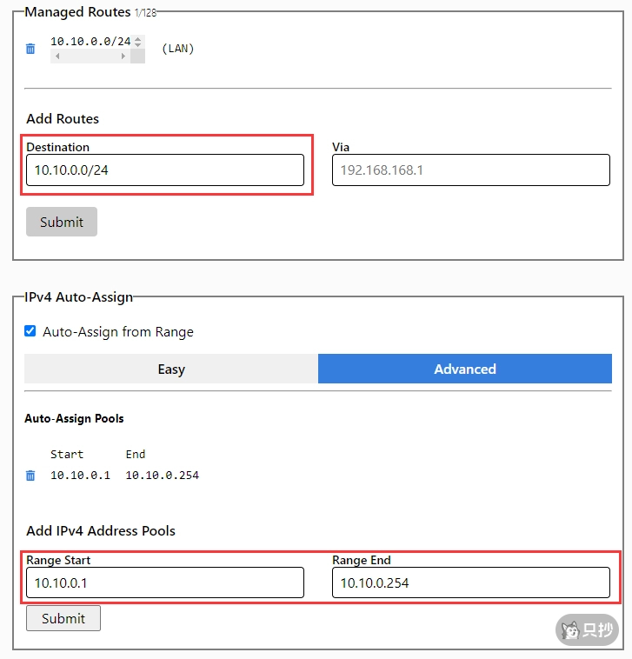The image size is (632, 659).
Task: Click the Destination input field
Action: click(x=165, y=170)
